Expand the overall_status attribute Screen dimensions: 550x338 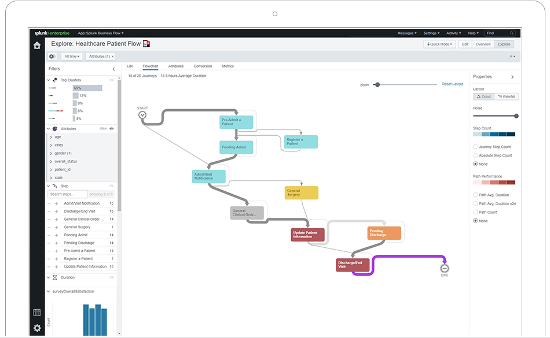tap(51, 162)
